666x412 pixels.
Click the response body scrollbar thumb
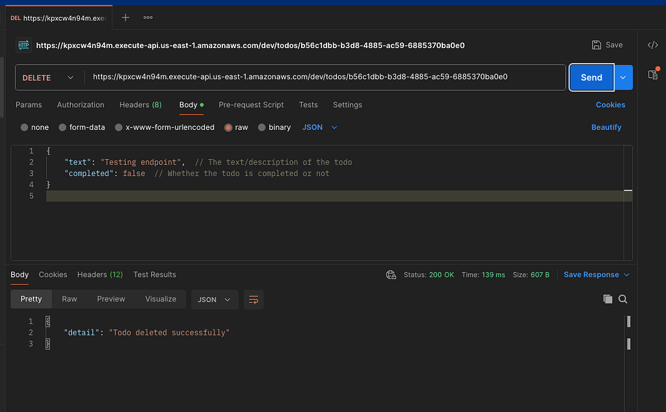(x=629, y=322)
